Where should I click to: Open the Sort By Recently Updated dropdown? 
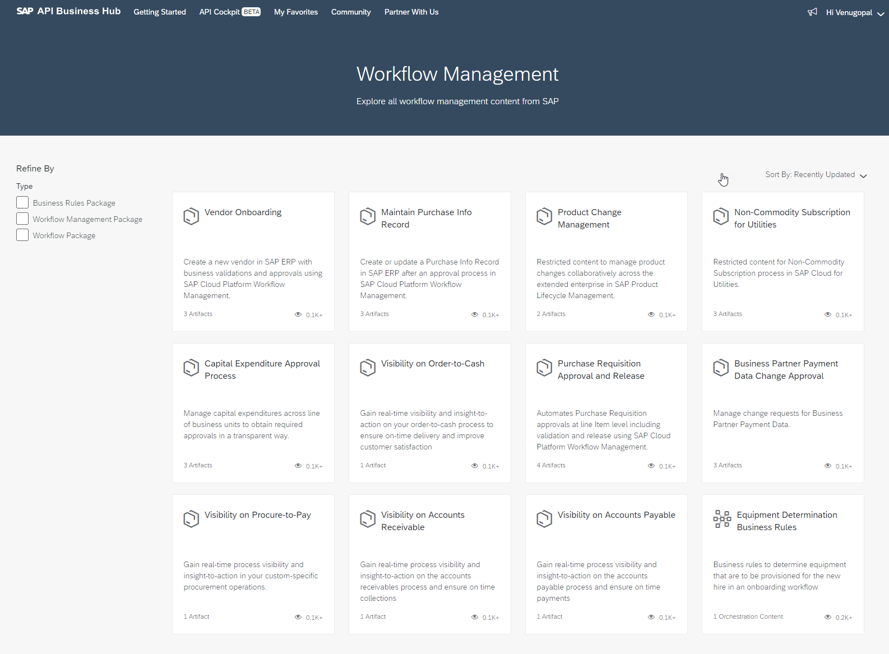pos(816,175)
